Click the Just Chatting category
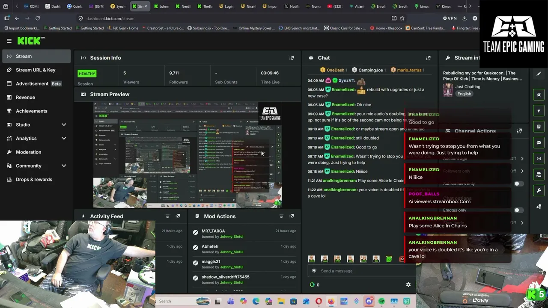The height and width of the screenshot is (308, 548). click(x=468, y=86)
